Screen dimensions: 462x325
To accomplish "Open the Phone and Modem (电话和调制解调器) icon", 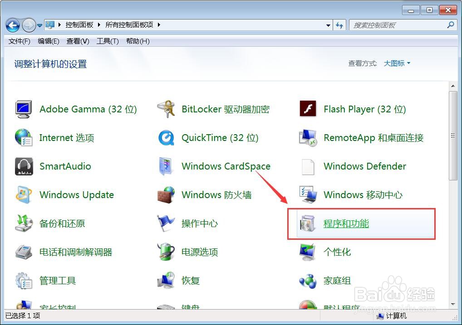I will [x=24, y=252].
